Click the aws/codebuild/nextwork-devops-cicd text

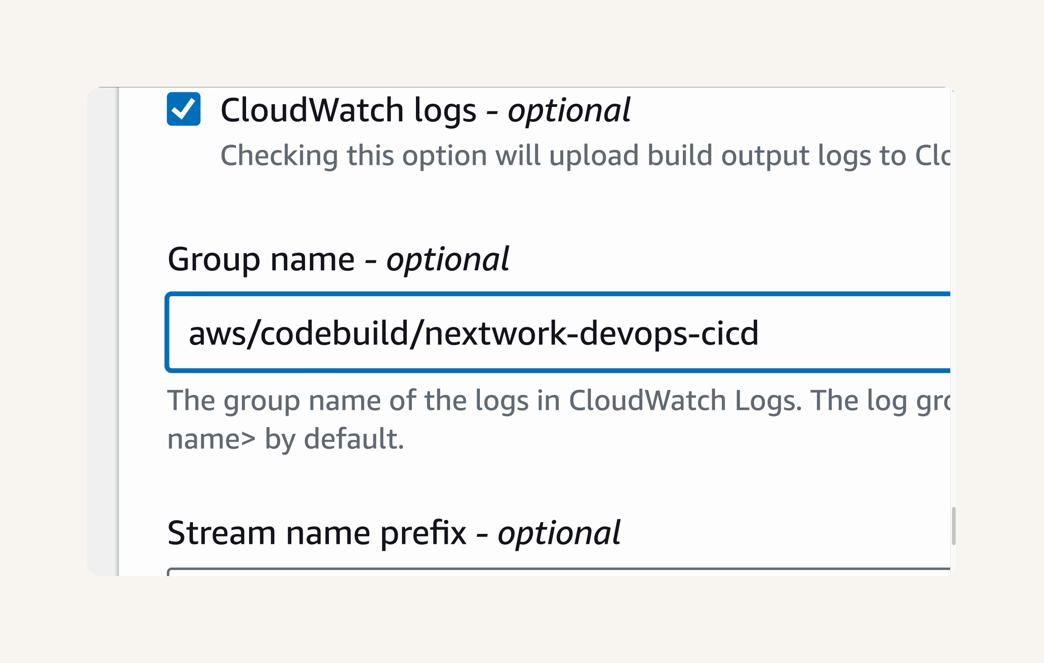click(474, 333)
